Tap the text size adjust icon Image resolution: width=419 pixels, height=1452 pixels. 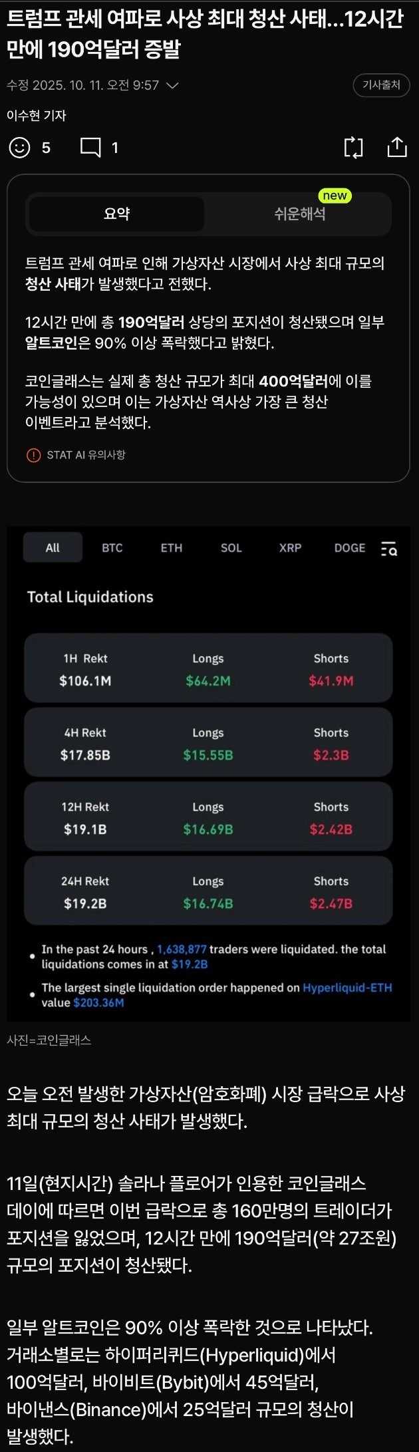tap(353, 148)
